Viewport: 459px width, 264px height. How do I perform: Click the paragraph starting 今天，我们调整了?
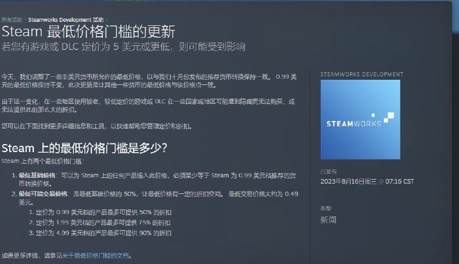(x=149, y=81)
